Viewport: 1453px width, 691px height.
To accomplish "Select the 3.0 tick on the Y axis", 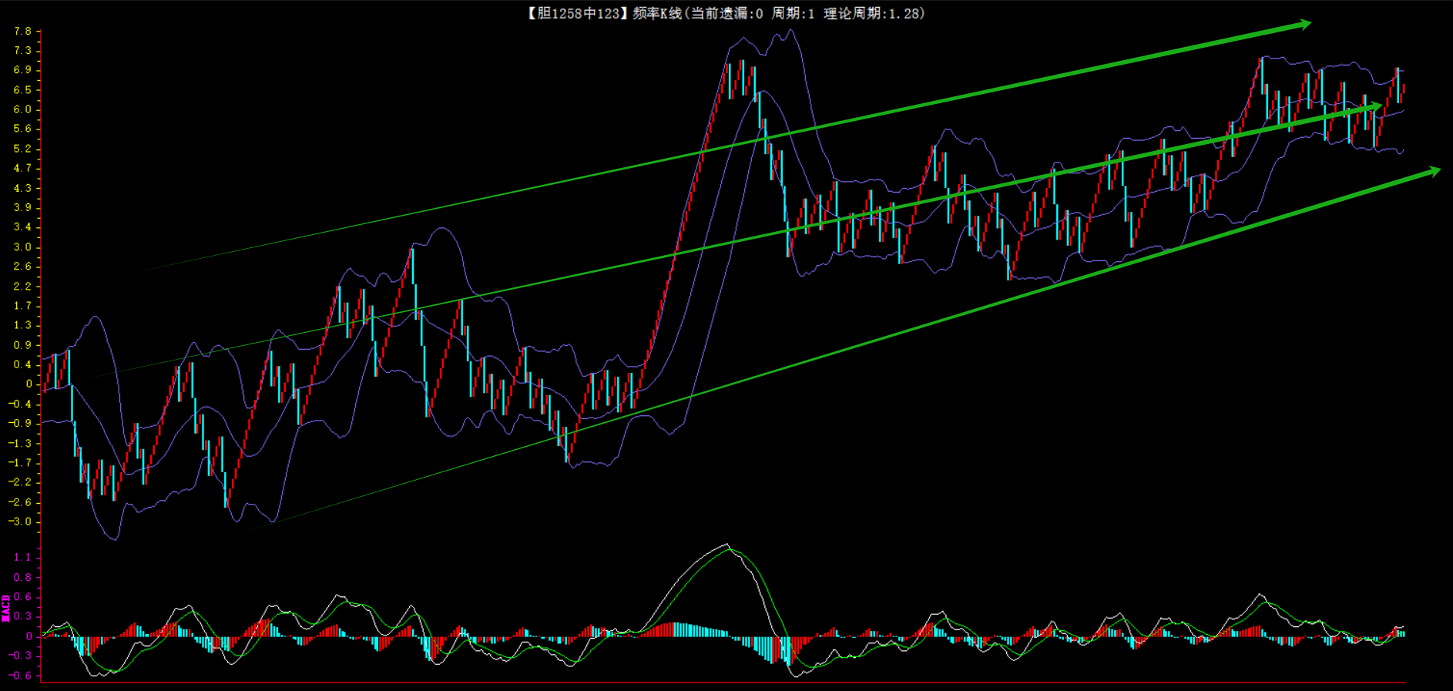I will 22,247.
